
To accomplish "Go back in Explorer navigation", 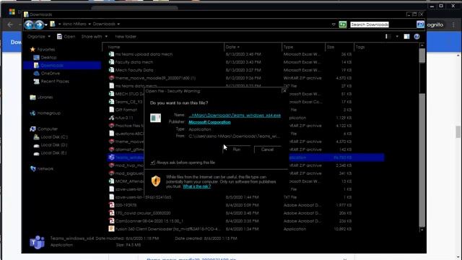I will pos(29,25).
